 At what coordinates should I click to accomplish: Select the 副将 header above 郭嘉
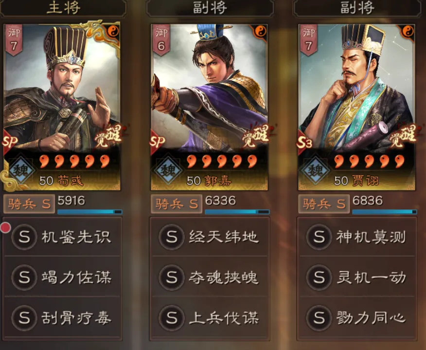pos(210,8)
